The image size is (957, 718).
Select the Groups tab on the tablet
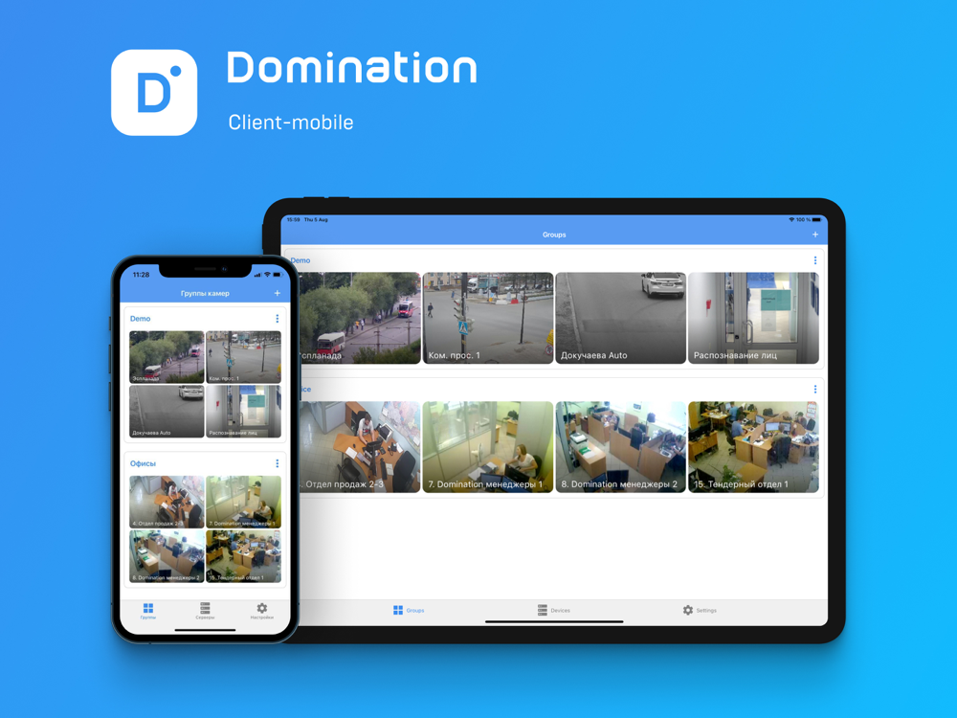point(409,610)
